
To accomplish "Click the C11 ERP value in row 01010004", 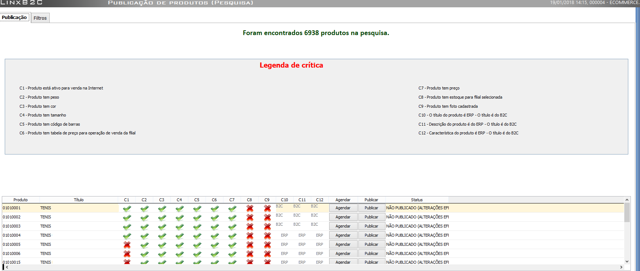I will click(x=302, y=235).
